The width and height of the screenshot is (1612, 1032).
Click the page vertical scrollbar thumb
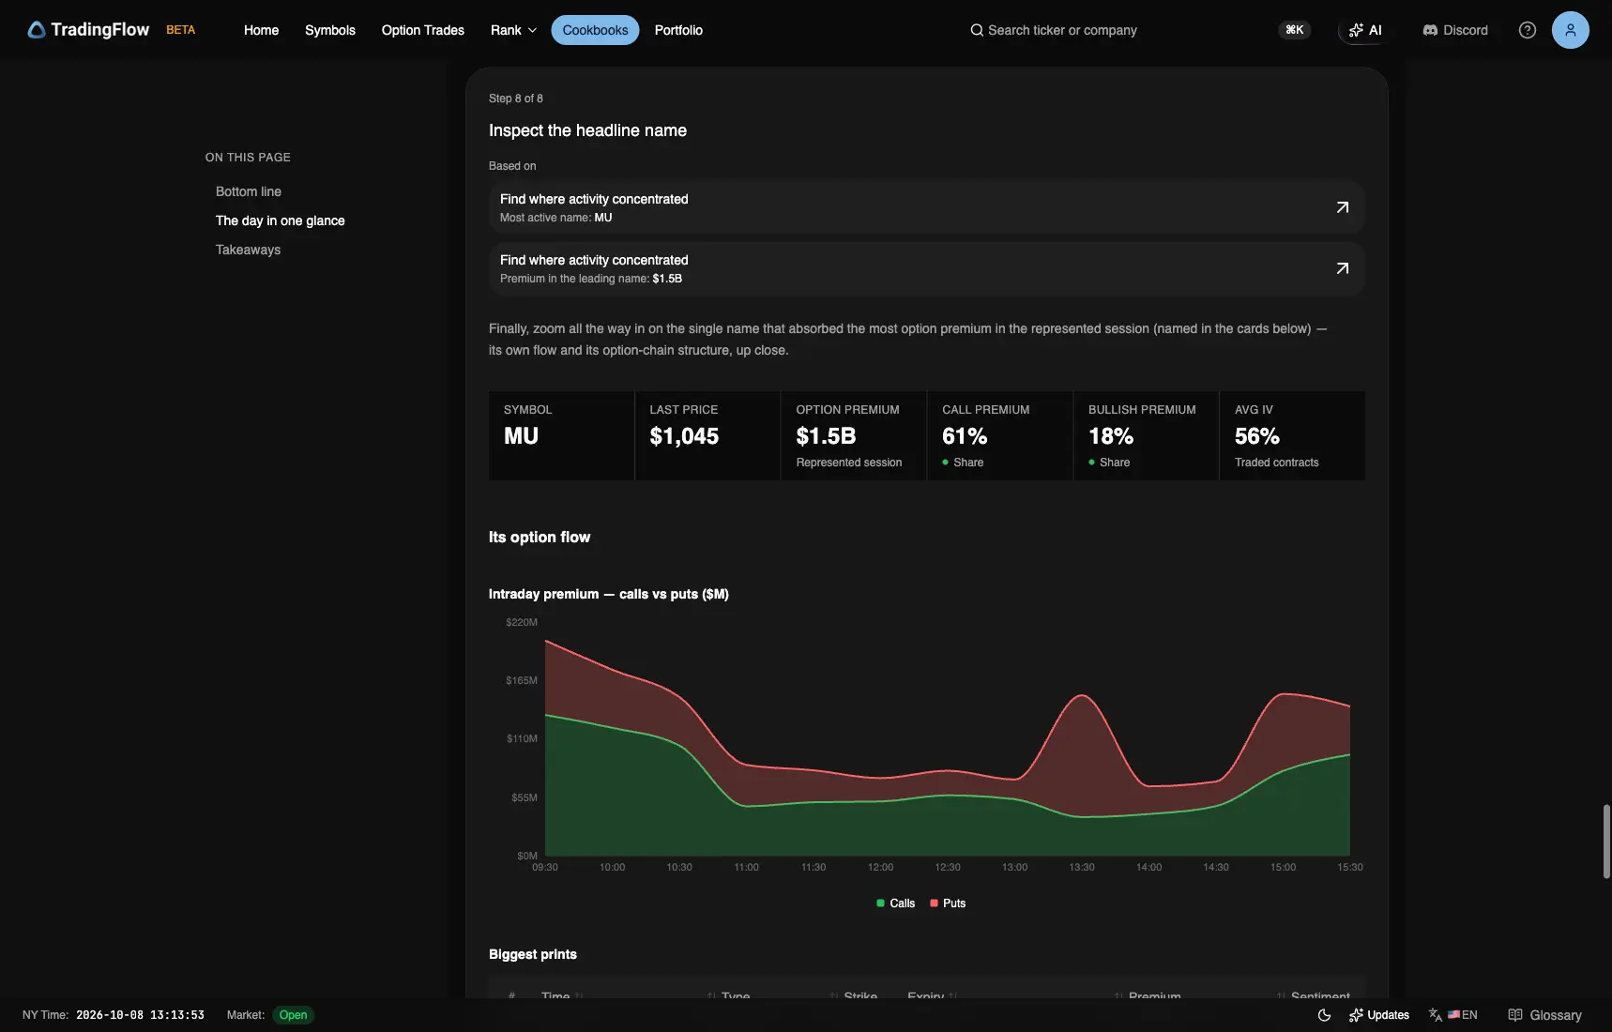1606,841
